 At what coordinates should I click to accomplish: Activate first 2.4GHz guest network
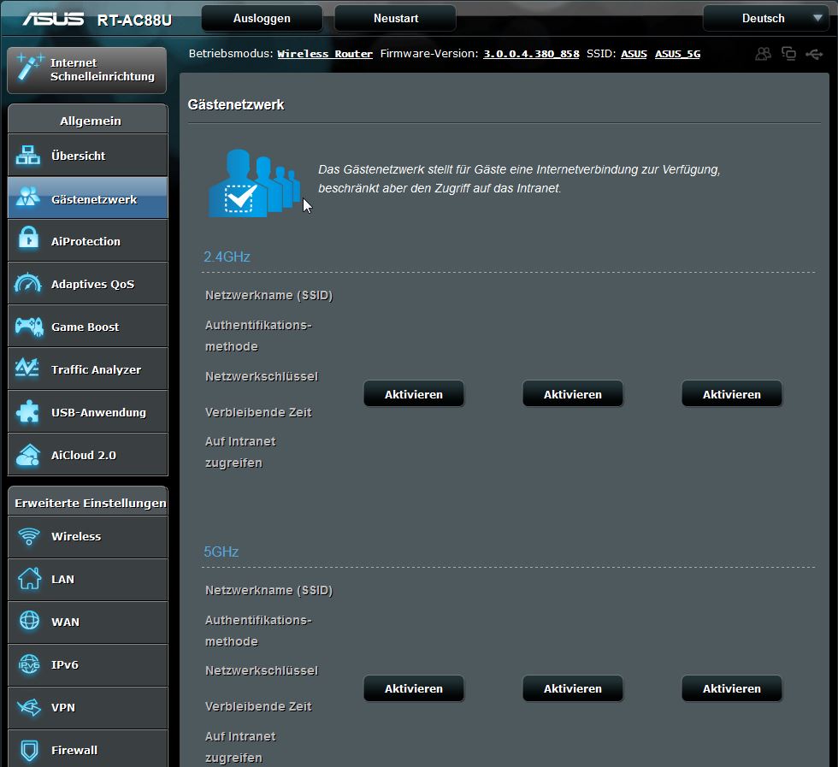click(x=414, y=394)
